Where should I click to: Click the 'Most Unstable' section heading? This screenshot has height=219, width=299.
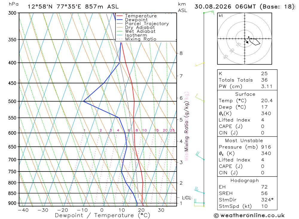click(x=244, y=141)
